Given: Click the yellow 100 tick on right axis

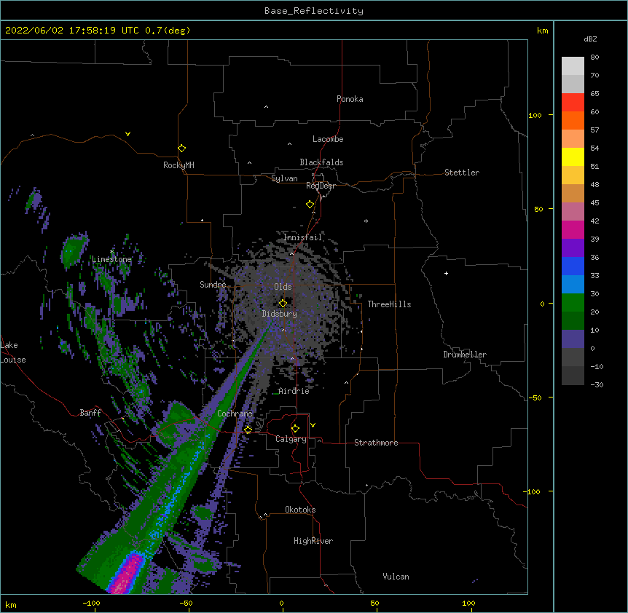Looking at the screenshot, I should tap(535, 115).
